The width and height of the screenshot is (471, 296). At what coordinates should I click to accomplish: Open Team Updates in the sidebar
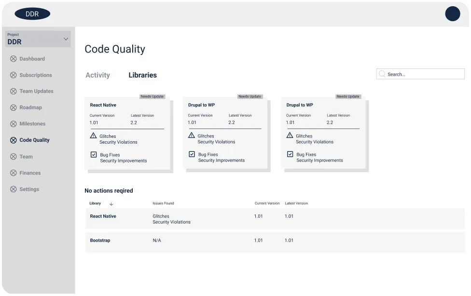(x=36, y=91)
